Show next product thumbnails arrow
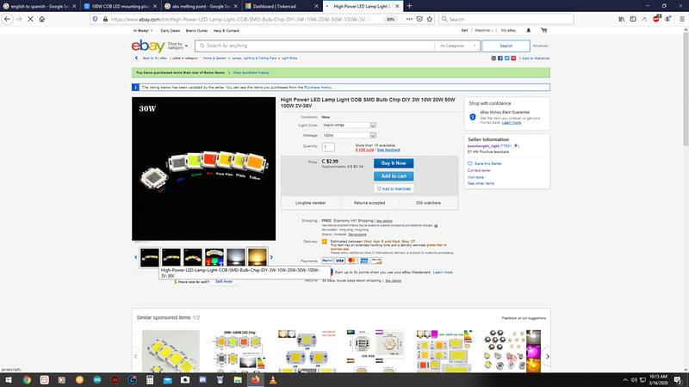 (271, 257)
